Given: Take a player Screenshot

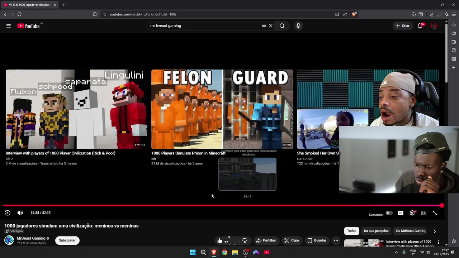Looking at the screenshot, I should (376, 215).
